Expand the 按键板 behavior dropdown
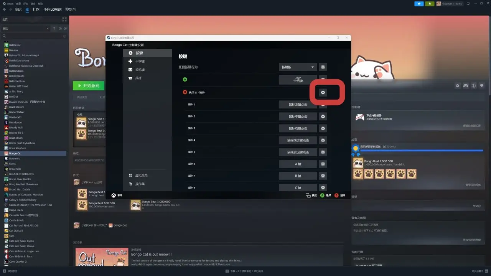The height and width of the screenshot is (276, 491). click(x=298, y=67)
